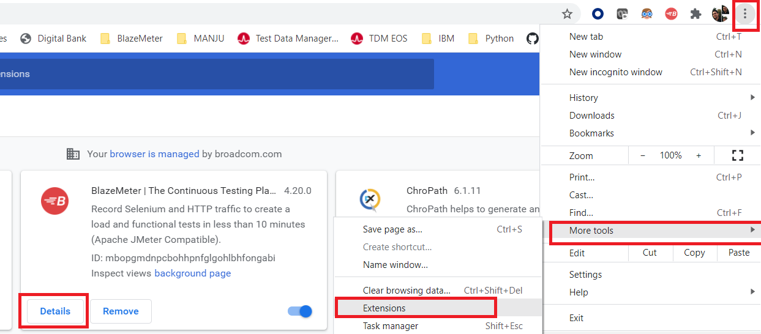Click the GitHub bookmark icon
This screenshot has width=761, height=334.
click(x=533, y=39)
